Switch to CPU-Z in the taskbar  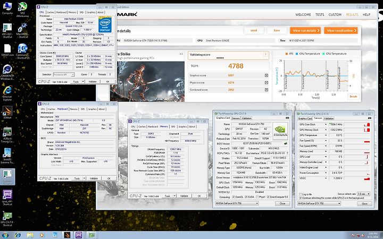click(x=79, y=235)
